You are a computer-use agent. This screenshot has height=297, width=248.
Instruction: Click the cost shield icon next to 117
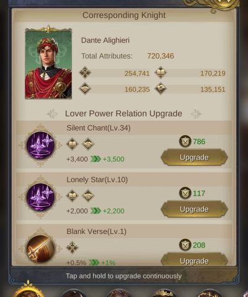pos(185,193)
